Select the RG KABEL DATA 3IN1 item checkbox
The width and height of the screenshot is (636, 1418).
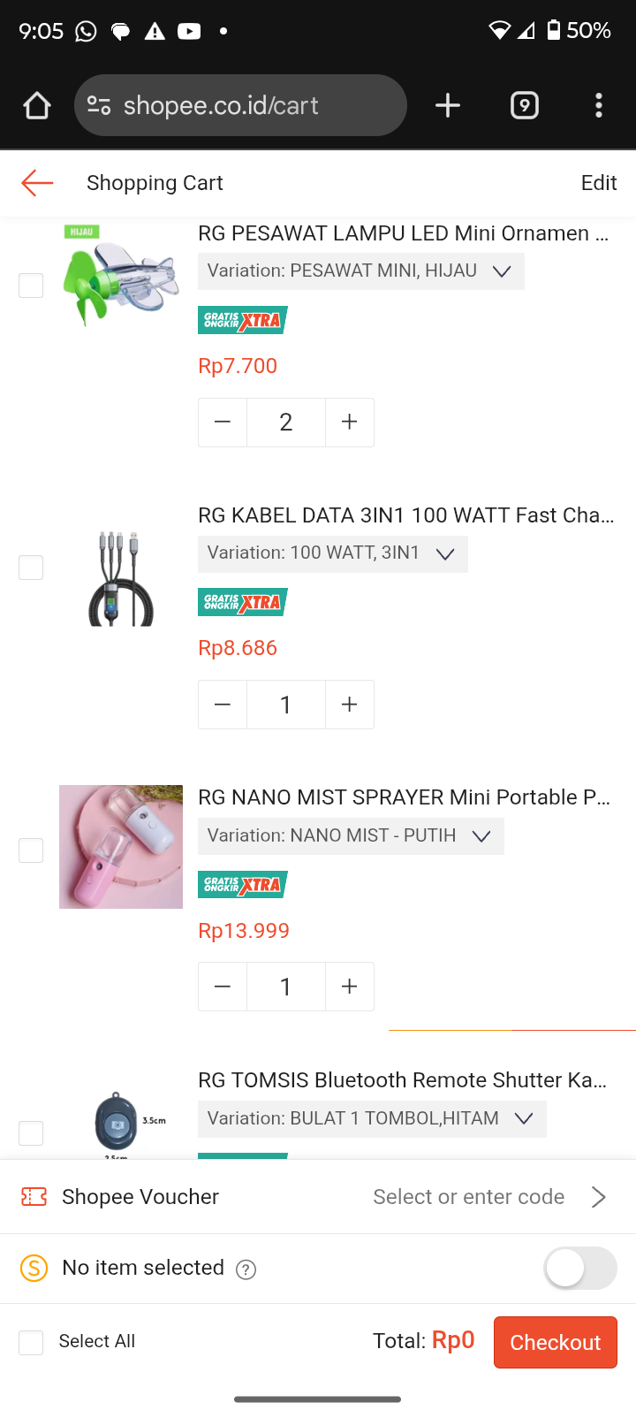pos(31,568)
